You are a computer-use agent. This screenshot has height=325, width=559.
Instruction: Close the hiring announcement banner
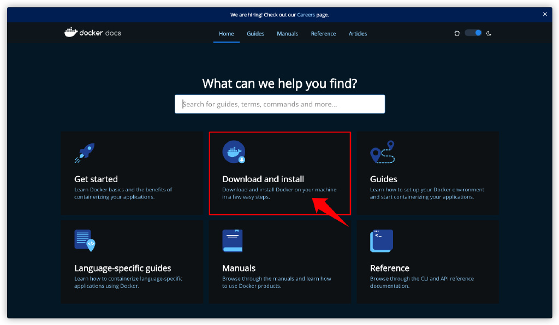pyautogui.click(x=545, y=14)
